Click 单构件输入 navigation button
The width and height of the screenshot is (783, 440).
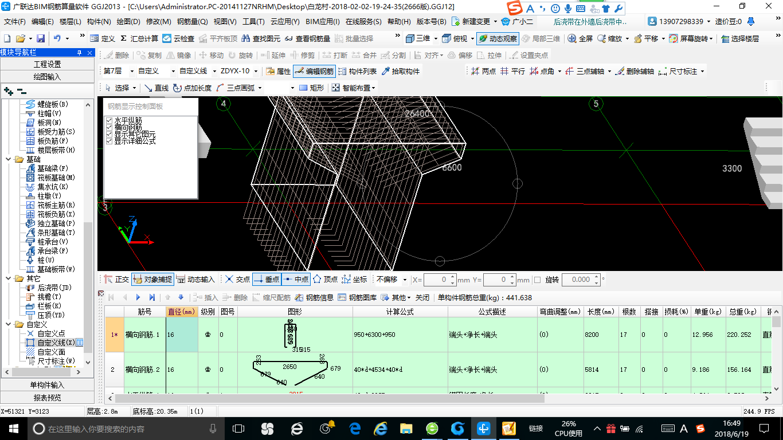47,385
